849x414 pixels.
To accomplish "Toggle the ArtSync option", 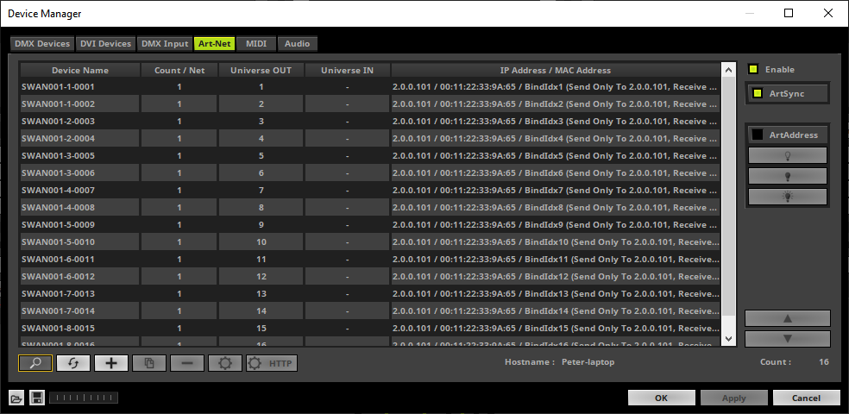I will point(787,93).
